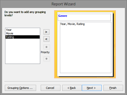Image resolution: width=127 pixels, height=95 pixels.
Task: Go to the previous step with Back
Action: [x=72, y=88]
